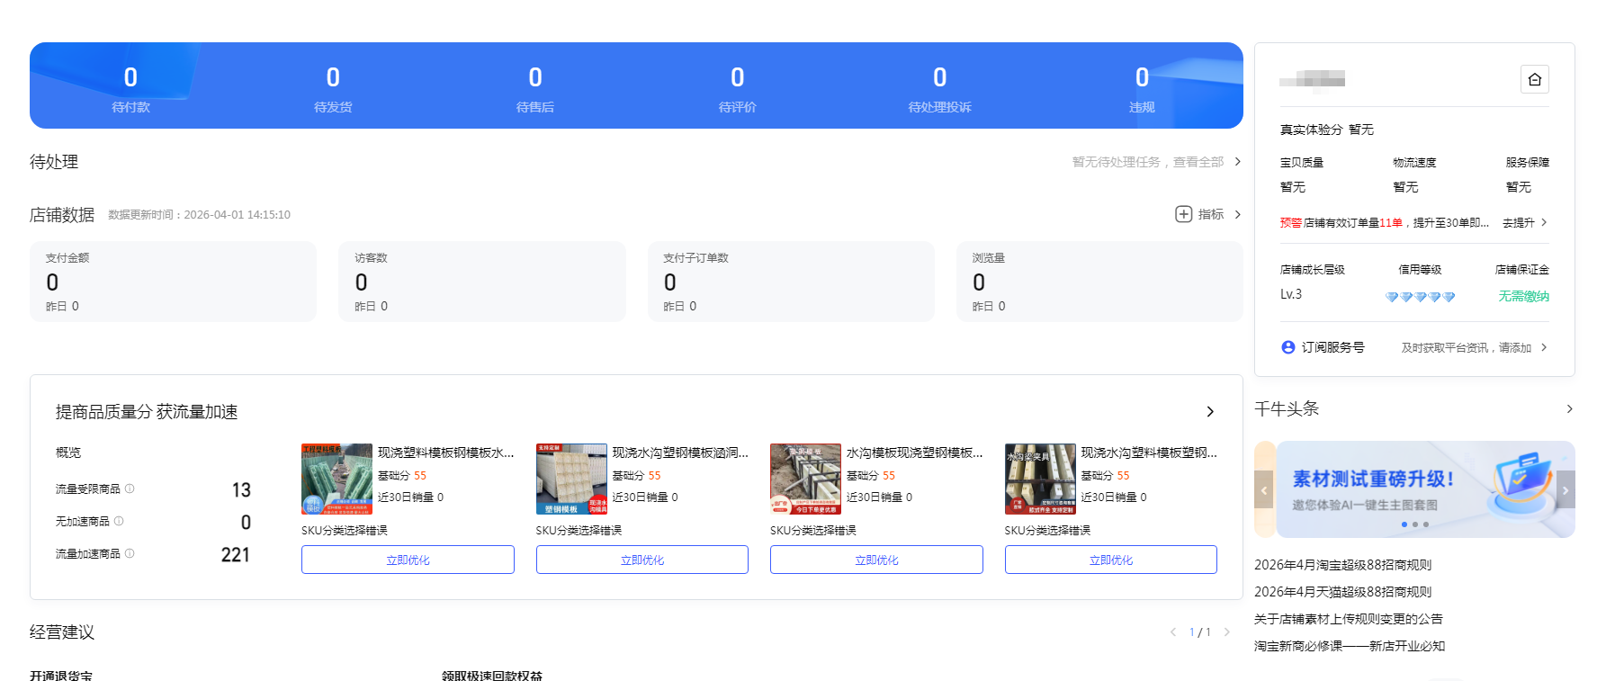
Task: Select the 违规 status tab
Action: pyautogui.click(x=1142, y=88)
